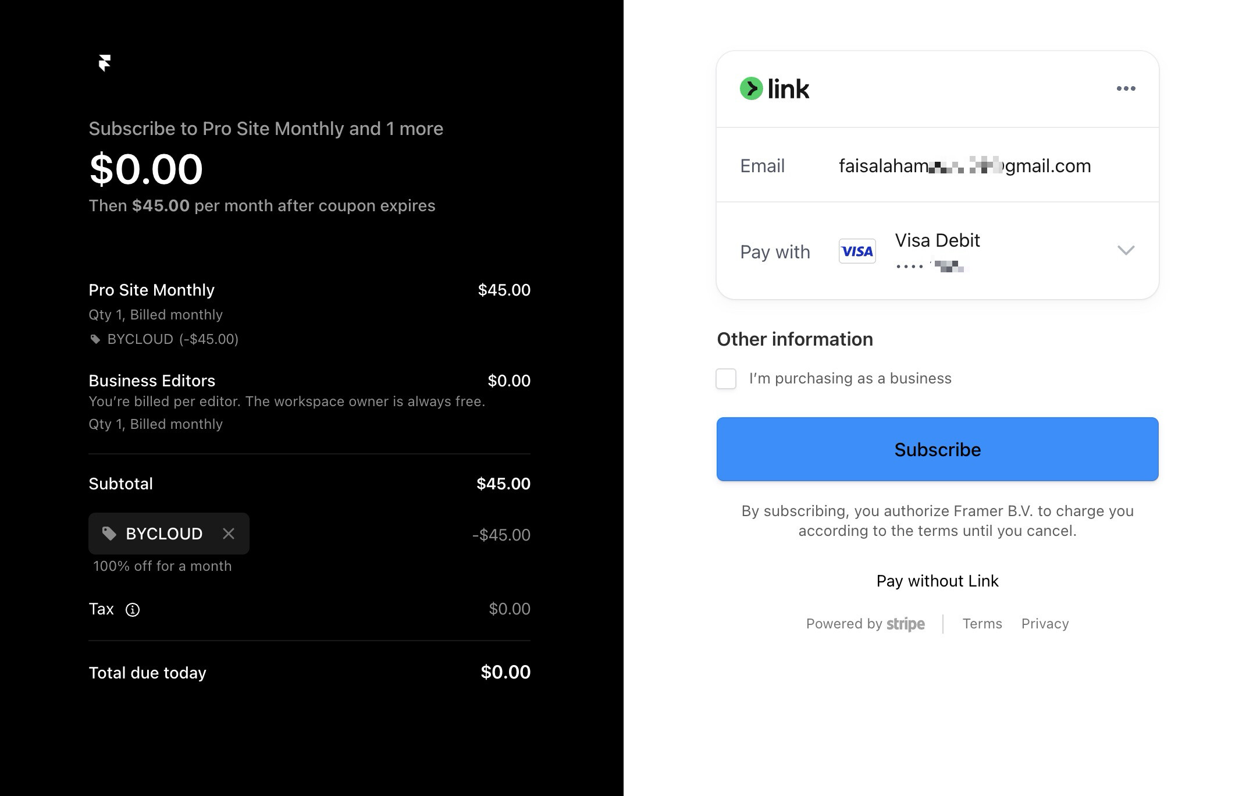Click the Stripe logo in footer
Screen dimensions: 1253x796
click(905, 624)
